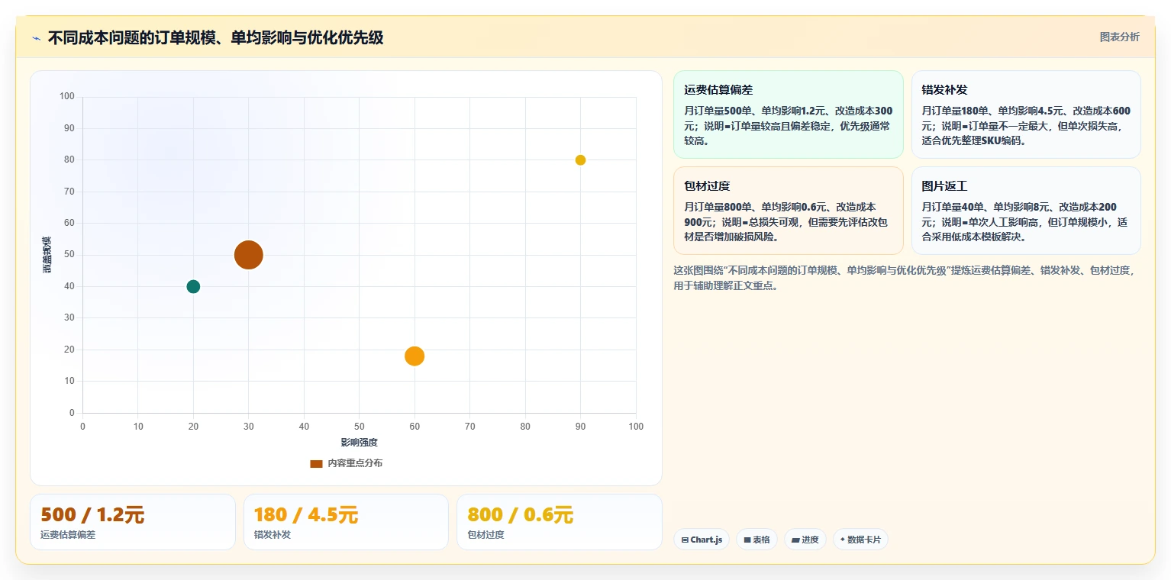Screen dimensions: 1171x580
Task: Click the teal bubble on the chart
Action: coord(193,286)
